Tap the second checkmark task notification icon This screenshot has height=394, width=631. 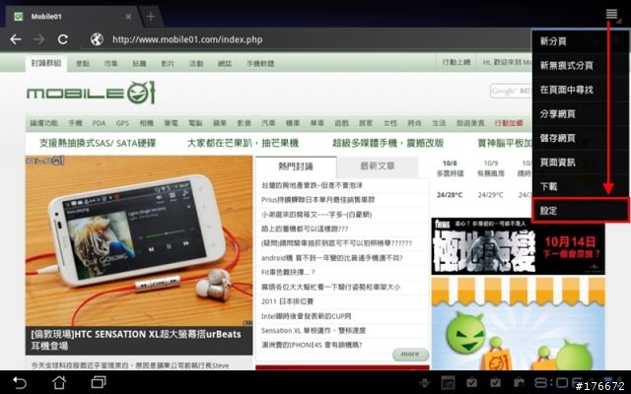pyautogui.click(x=495, y=382)
